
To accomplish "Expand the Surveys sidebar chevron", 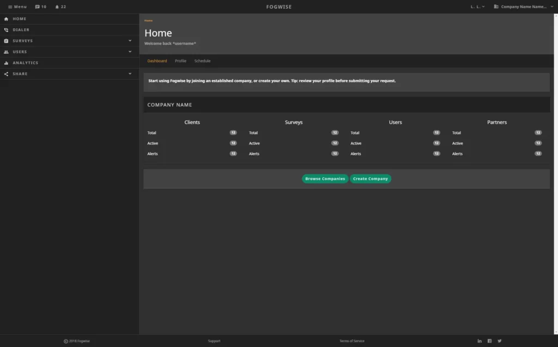I will pyautogui.click(x=130, y=40).
